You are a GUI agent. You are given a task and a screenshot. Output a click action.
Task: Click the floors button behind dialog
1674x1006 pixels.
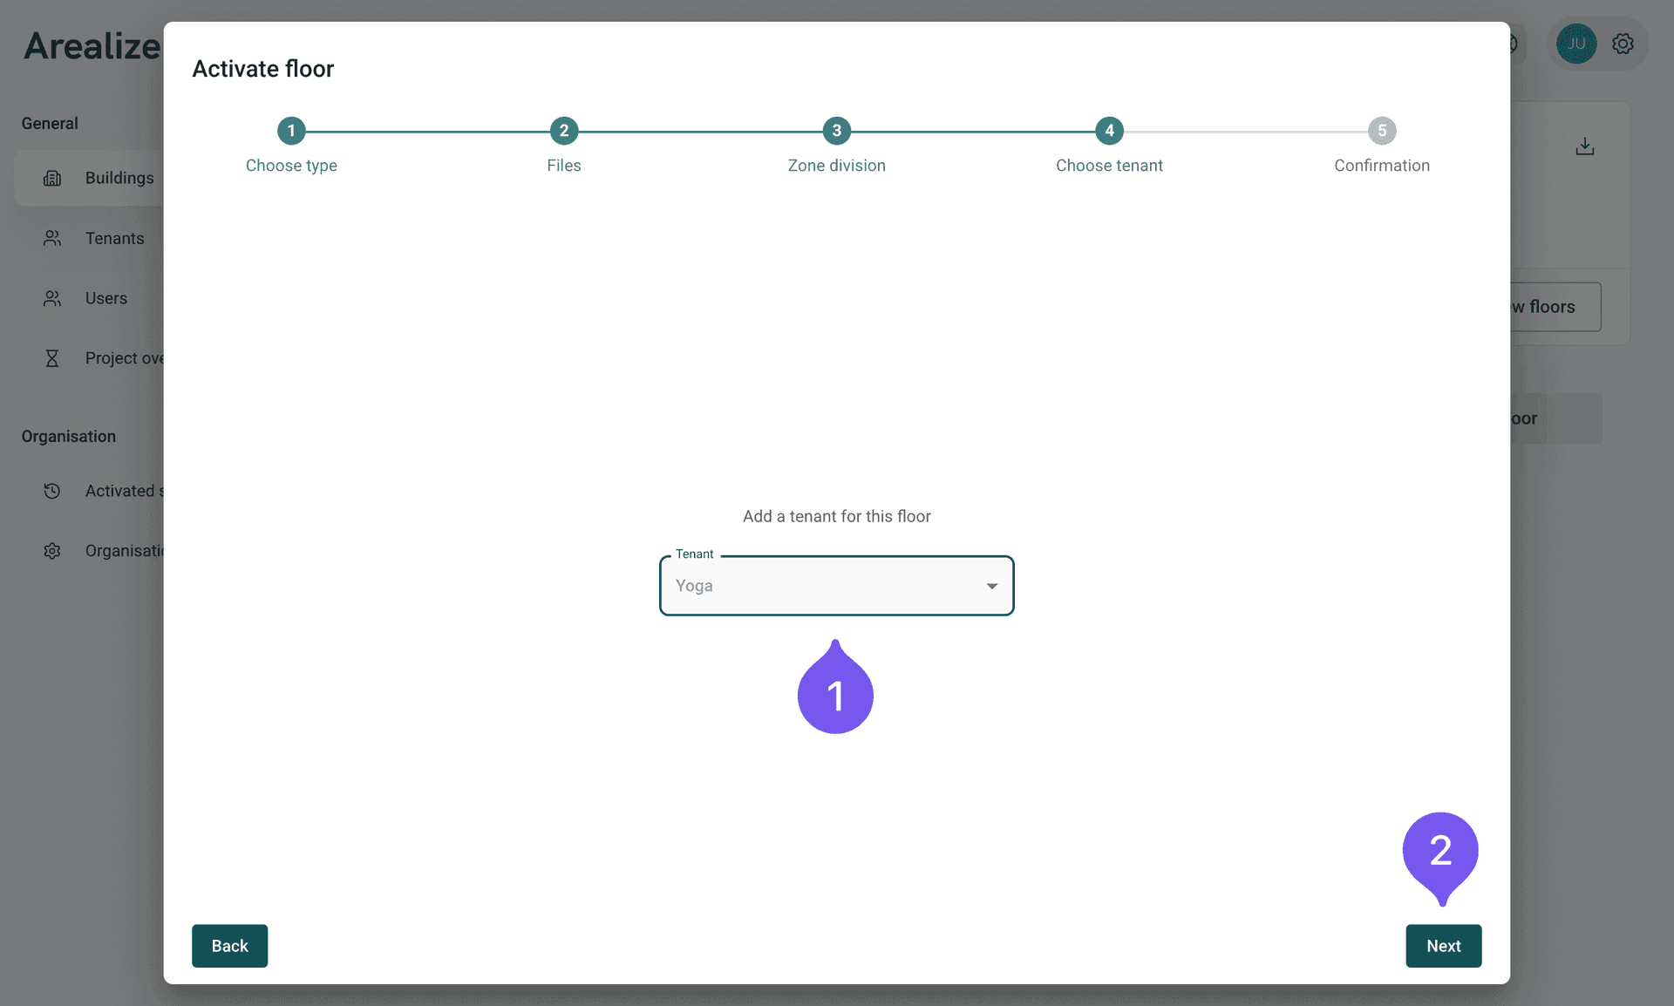[x=1555, y=307]
